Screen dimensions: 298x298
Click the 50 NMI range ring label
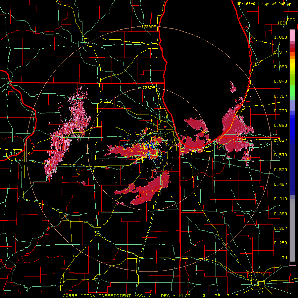click(149, 87)
